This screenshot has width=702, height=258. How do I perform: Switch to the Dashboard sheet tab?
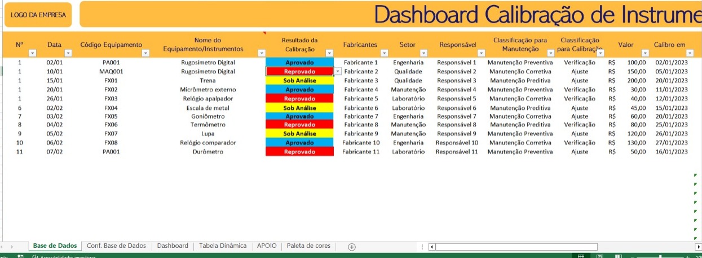pyautogui.click(x=173, y=246)
